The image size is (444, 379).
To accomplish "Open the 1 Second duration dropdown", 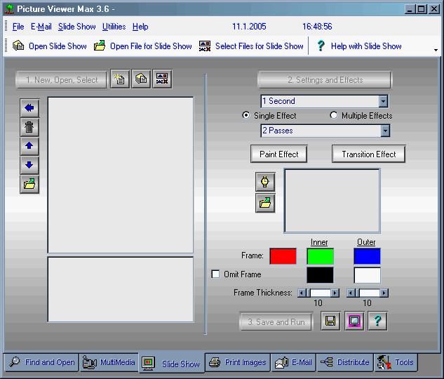I will point(383,101).
